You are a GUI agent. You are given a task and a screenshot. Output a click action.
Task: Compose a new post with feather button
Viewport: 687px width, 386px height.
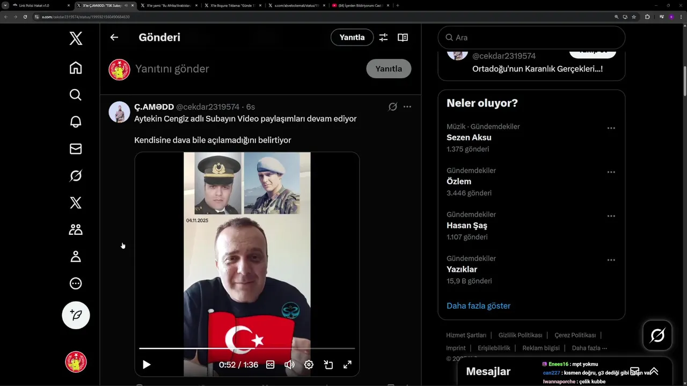[x=76, y=315]
